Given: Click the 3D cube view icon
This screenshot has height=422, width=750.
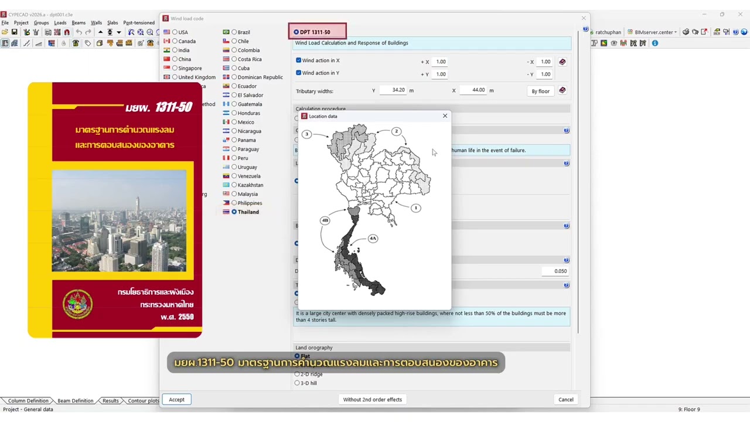Looking at the screenshot, I should point(100,43).
